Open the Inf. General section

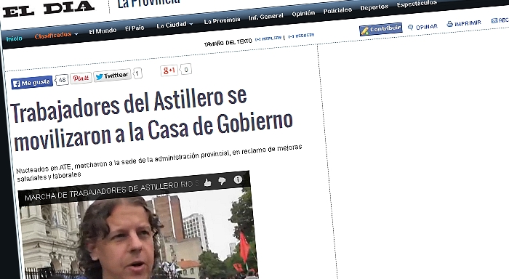266,17
